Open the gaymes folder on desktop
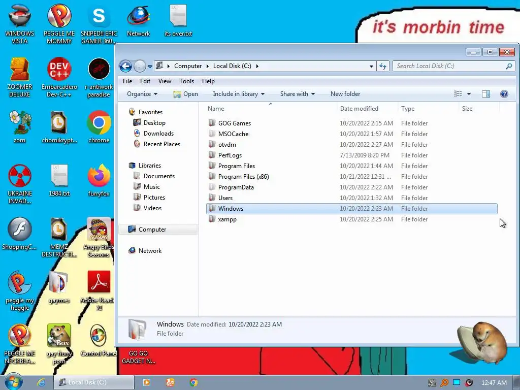The image size is (520, 390). [x=59, y=287]
